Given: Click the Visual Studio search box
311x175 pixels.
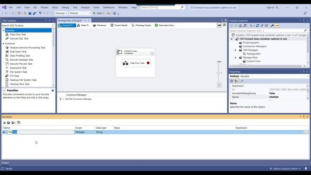Looking at the screenshot, I should pyautogui.click(x=162, y=7).
